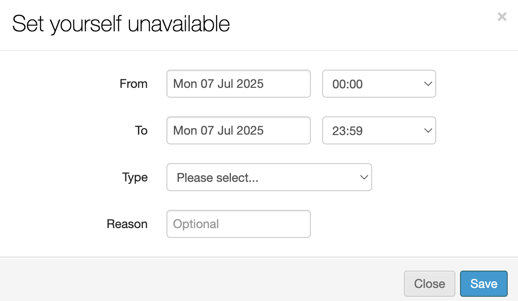The height and width of the screenshot is (301, 518).
Task: Click the chevron arrow on the Type selector
Action: click(363, 177)
